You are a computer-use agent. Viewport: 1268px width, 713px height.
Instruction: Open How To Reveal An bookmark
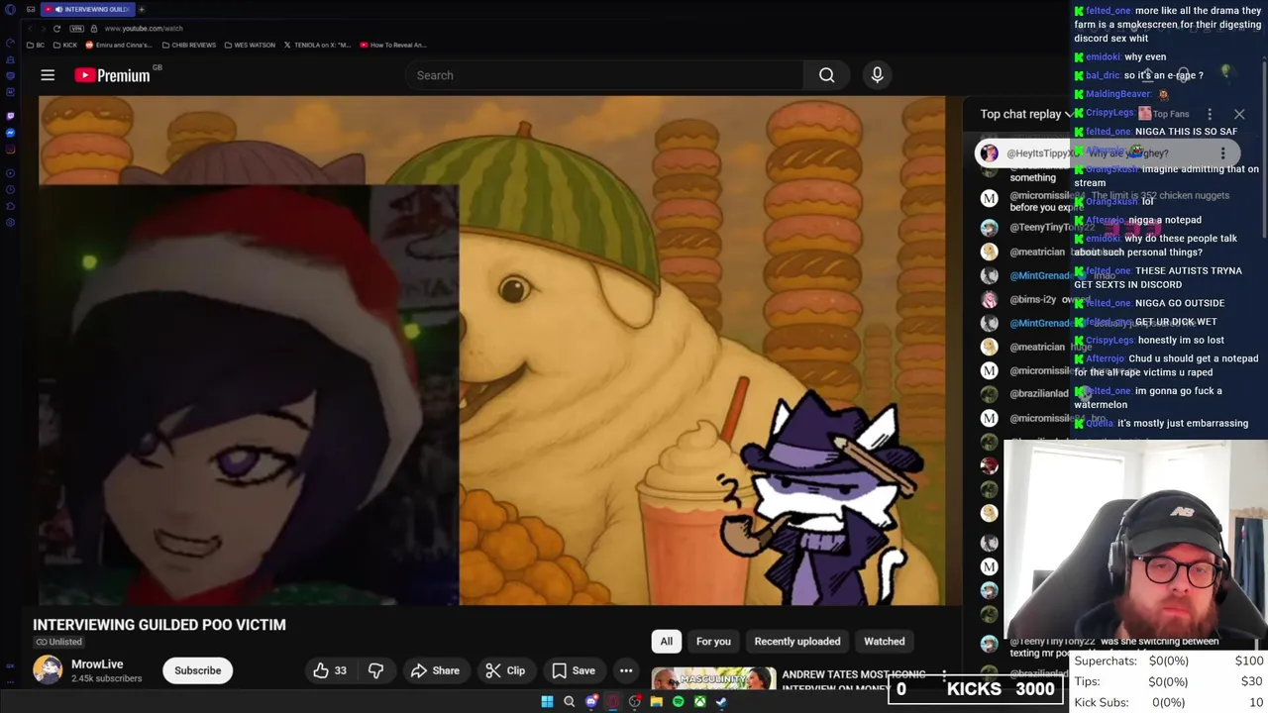(392, 45)
